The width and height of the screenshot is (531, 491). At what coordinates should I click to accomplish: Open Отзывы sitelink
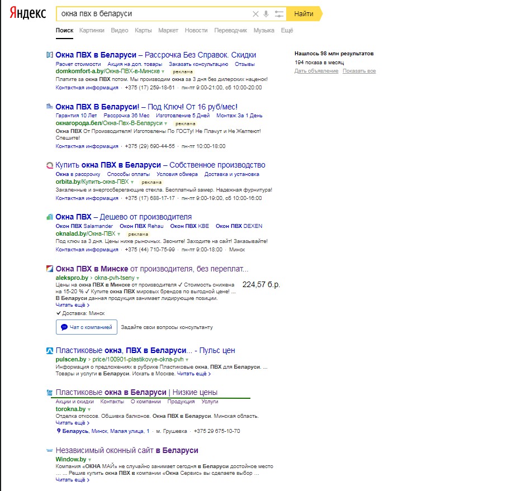pos(245,64)
